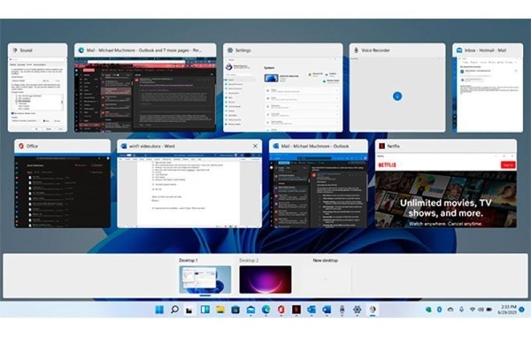The width and height of the screenshot is (531, 345).
Task: Click the Netflix Sign In button
Action: click(x=508, y=165)
